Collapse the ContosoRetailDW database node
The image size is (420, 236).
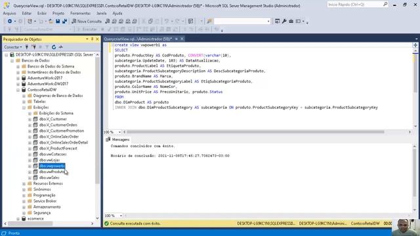click(18, 90)
